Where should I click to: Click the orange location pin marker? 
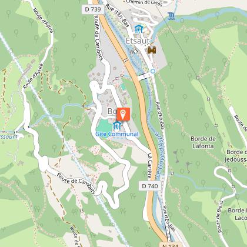pyautogui.click(x=123, y=114)
